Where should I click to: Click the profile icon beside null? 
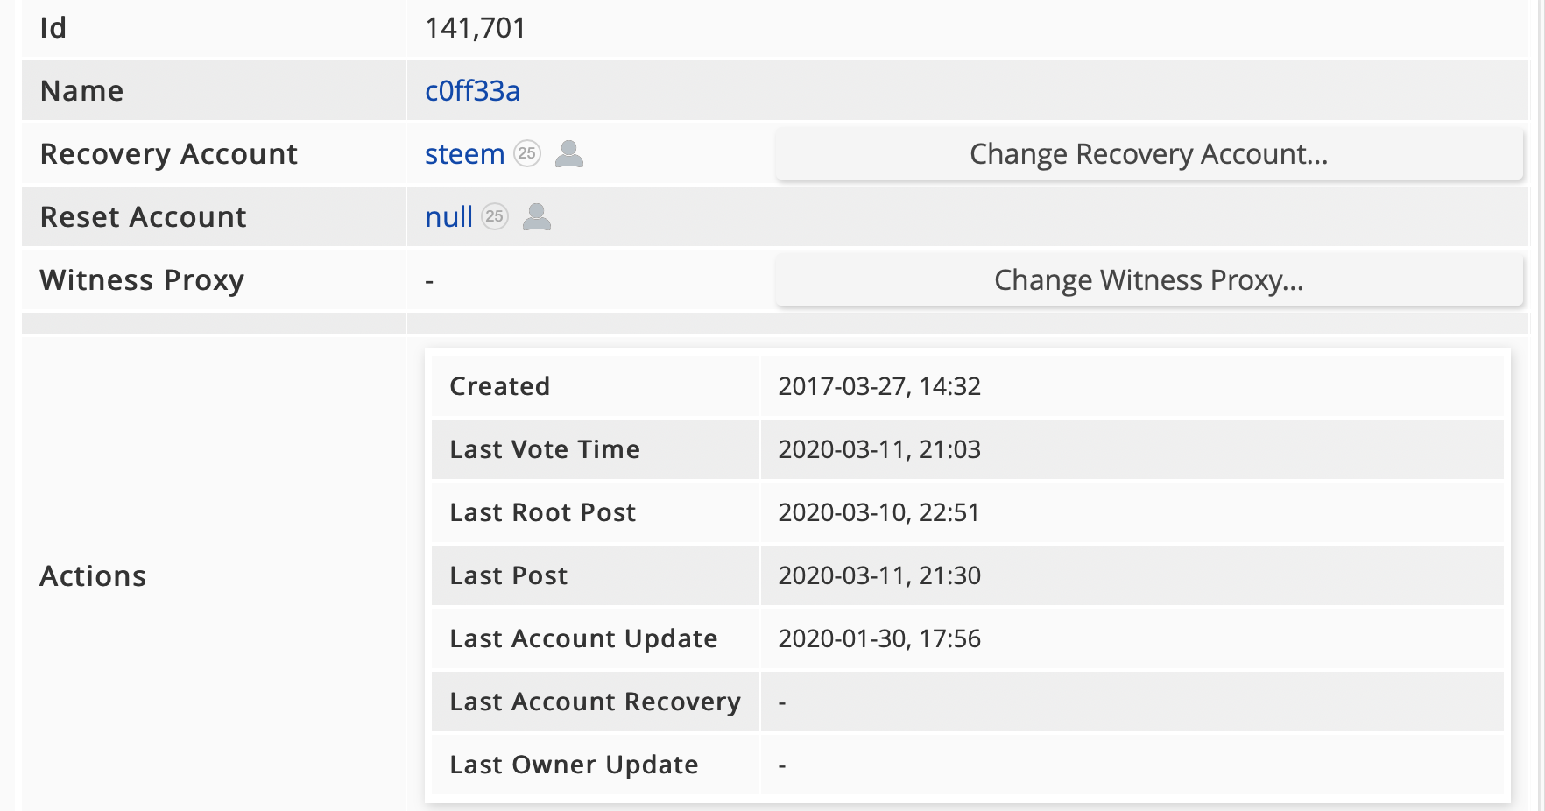point(537,216)
